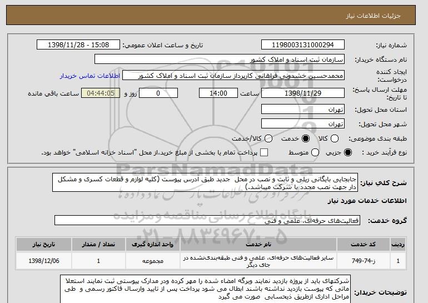The width and height of the screenshot is (428, 303).
Task: Click the طبقه بندی موضوعی label
Action: tap(377, 138)
